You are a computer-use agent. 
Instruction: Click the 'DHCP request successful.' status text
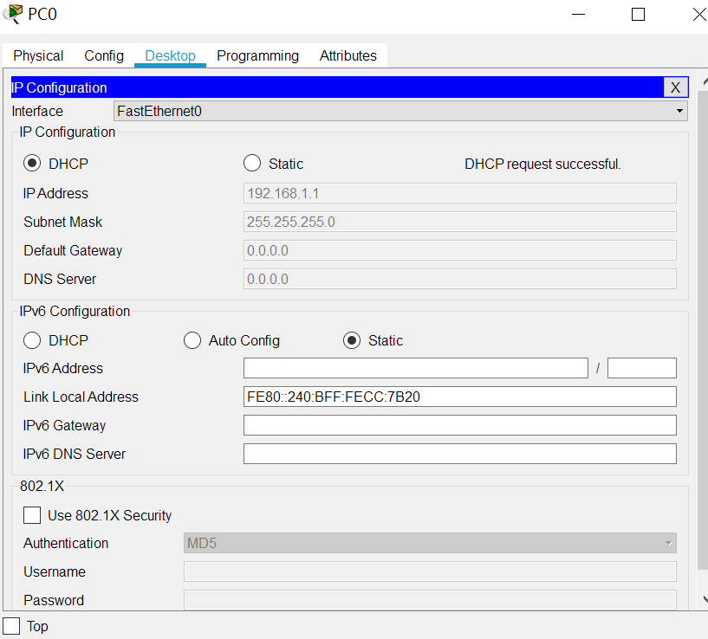(x=542, y=164)
